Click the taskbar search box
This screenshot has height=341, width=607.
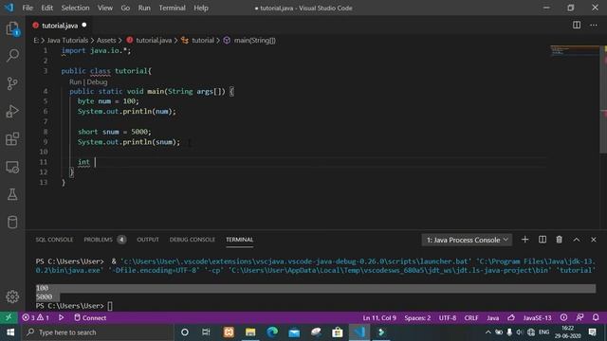98,332
